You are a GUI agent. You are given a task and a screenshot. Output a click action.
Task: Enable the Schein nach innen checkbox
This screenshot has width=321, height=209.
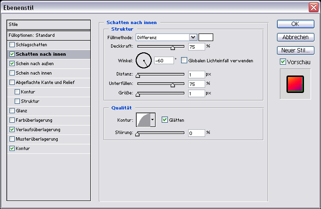click(12, 73)
